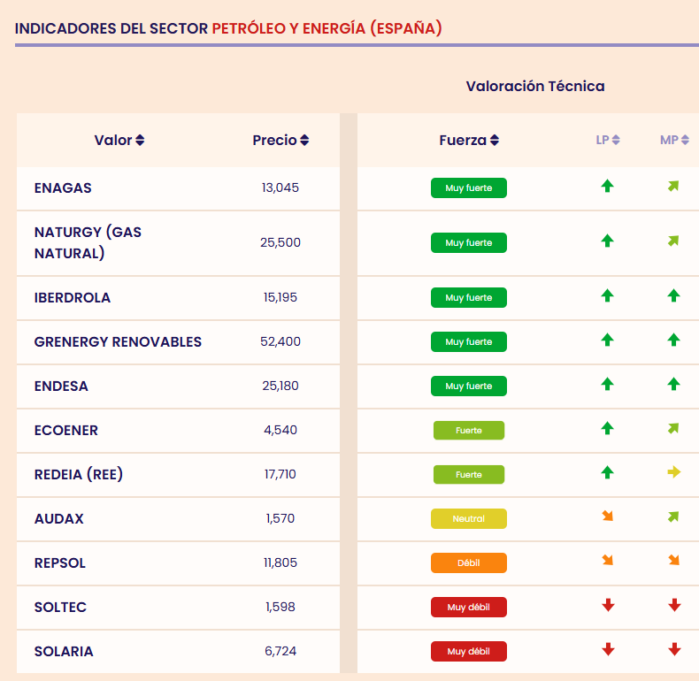Open the REPSOL stock link
The width and height of the screenshot is (699, 681).
point(60,563)
